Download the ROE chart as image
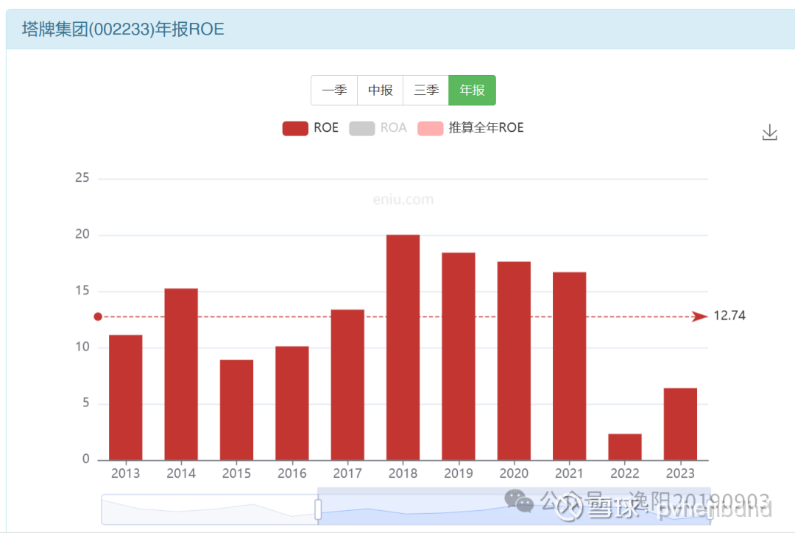The height and width of the screenshot is (533, 795). (770, 133)
